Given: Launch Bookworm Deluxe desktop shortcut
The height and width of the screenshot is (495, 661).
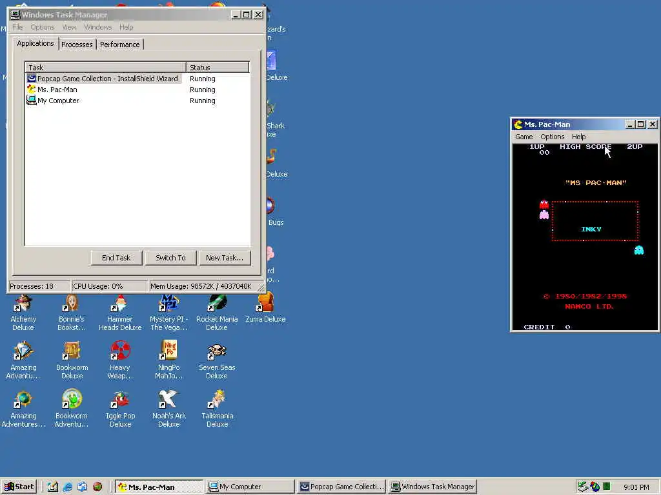Looking at the screenshot, I should tap(72, 361).
